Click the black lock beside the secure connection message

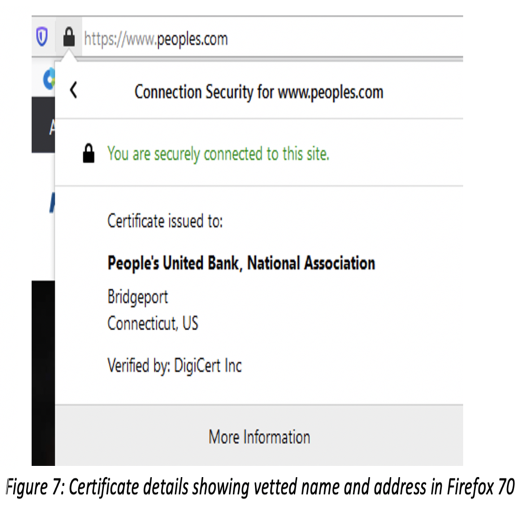coord(88,155)
